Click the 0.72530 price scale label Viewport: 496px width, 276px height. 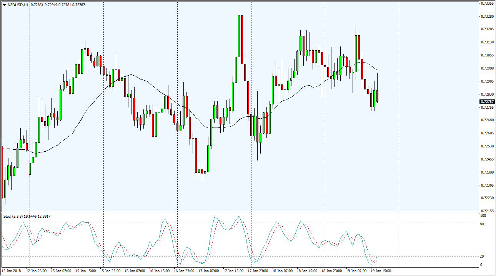click(487, 146)
